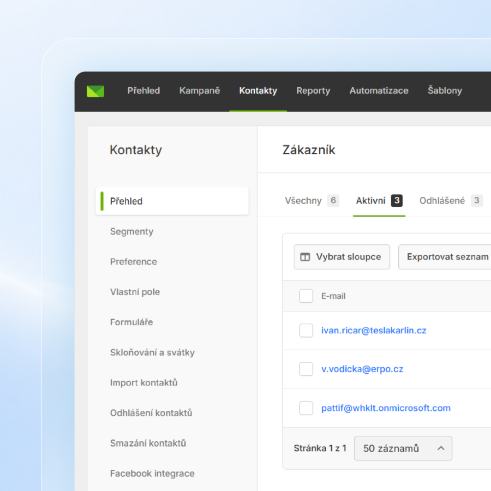This screenshot has height=491, width=491.
Task: Open contact v.vodicka@erpo.cz
Action: 362,369
